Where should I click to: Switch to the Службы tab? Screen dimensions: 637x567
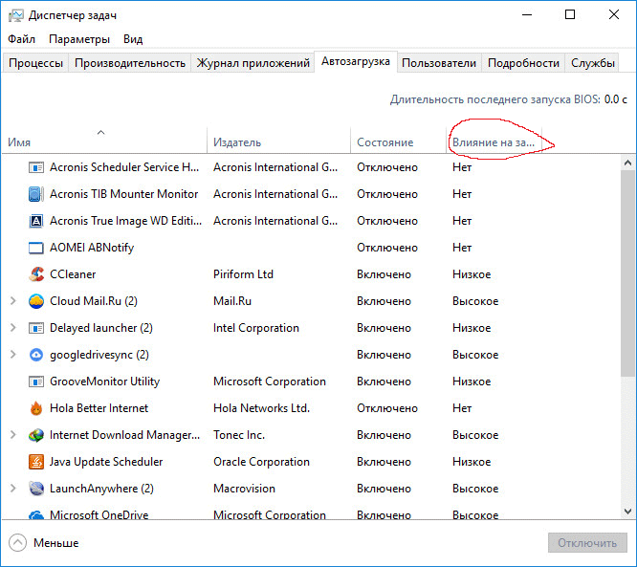(593, 63)
